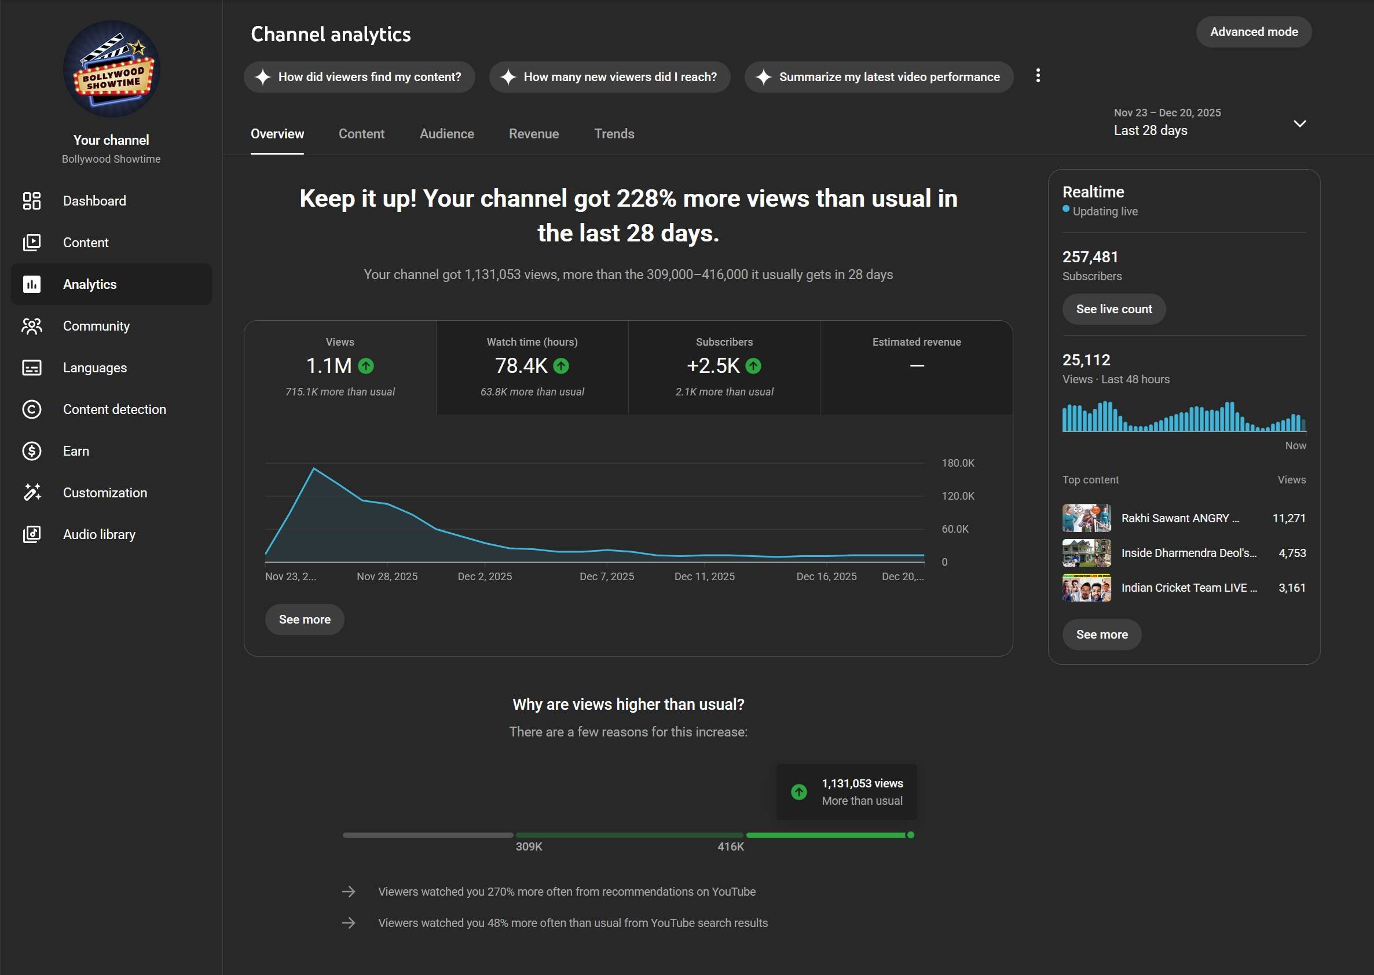Click the three-dot more options icon
The image size is (1374, 975).
pos(1038,76)
